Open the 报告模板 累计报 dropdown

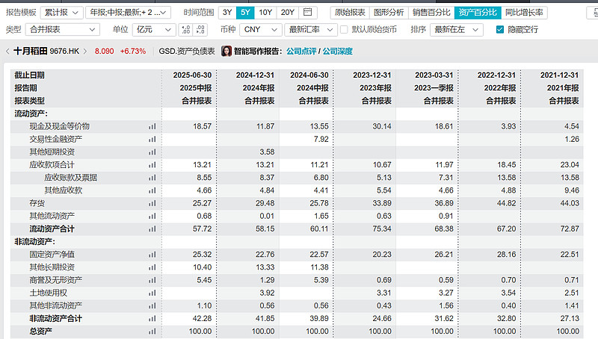point(62,13)
